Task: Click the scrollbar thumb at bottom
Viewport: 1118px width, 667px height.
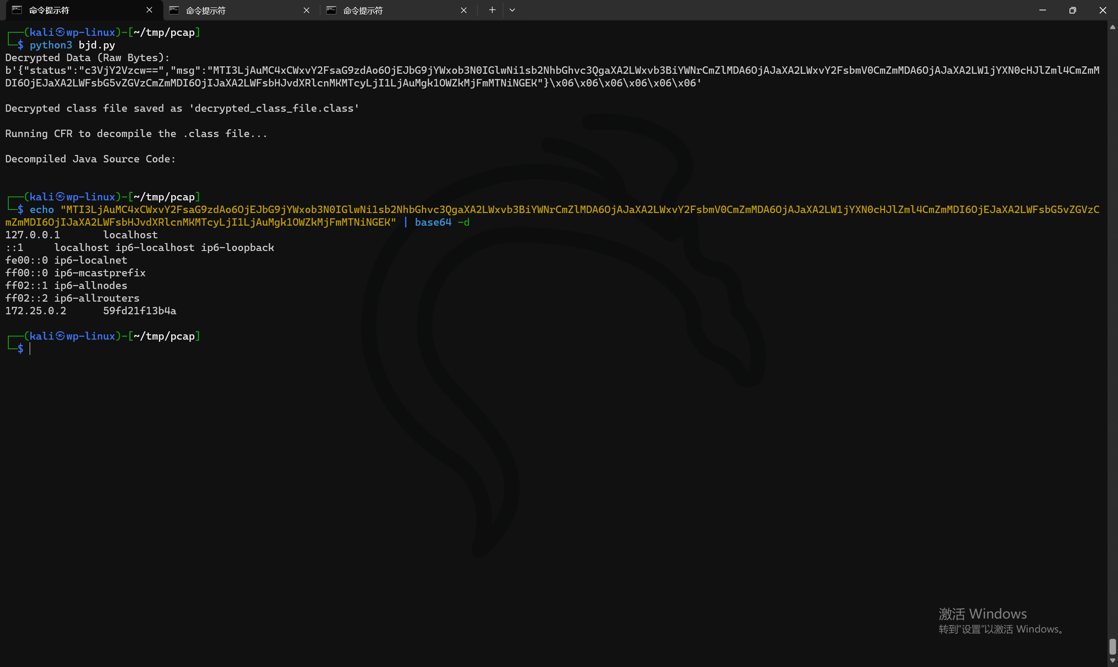Action: 1113,647
